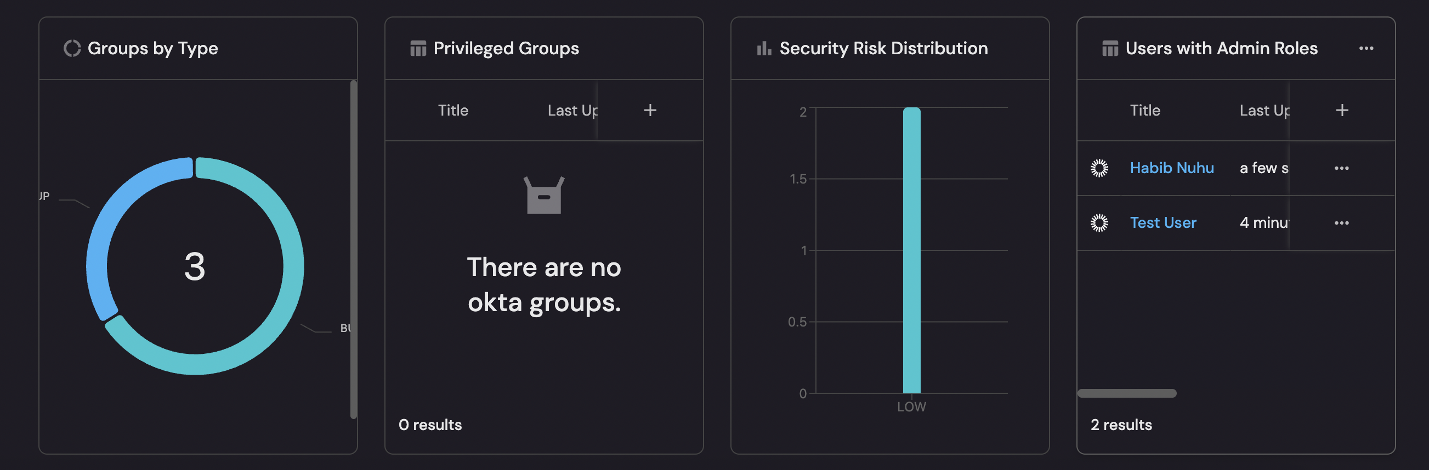Click the Groups by Type donut icon
This screenshot has height=470, width=1429.
(x=72, y=49)
